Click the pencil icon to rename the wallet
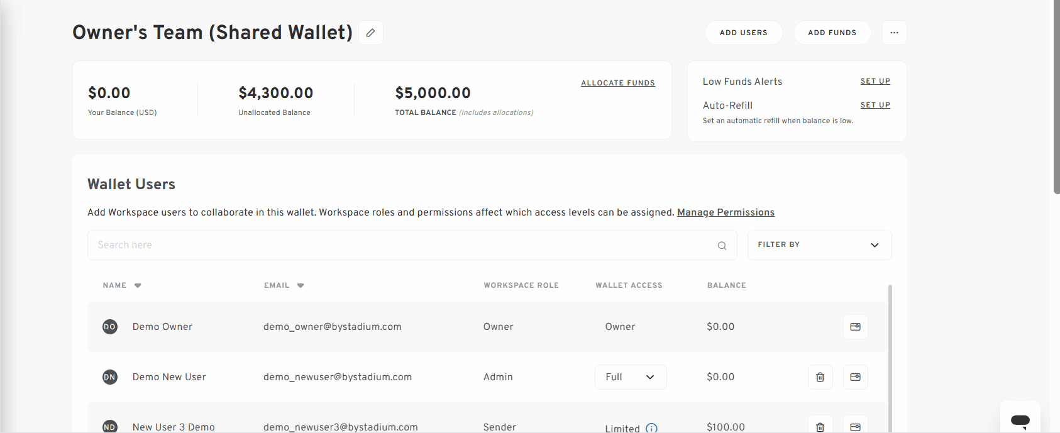Screen dimensions: 1060x433 (x=370, y=33)
